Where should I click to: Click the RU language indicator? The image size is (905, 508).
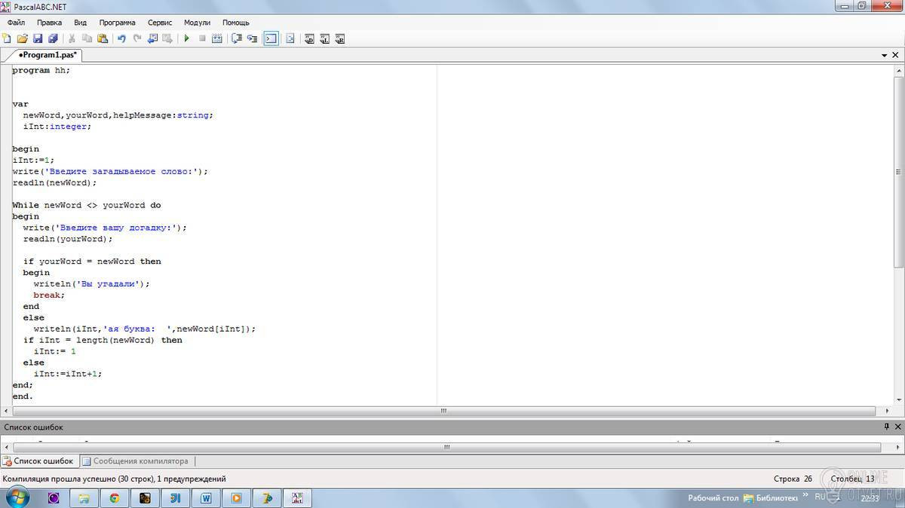tap(820, 497)
